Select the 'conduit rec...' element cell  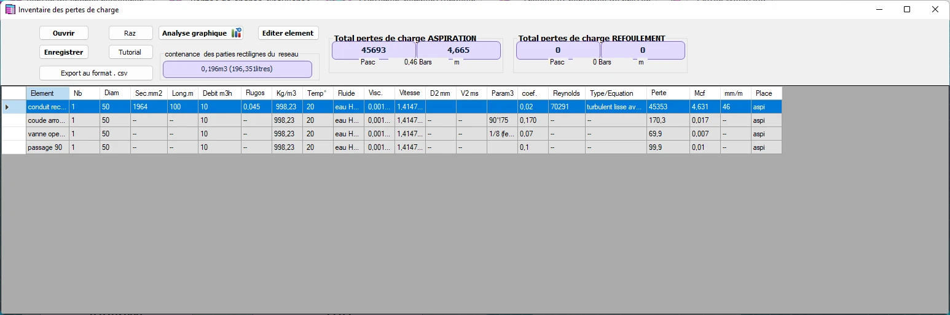47,107
